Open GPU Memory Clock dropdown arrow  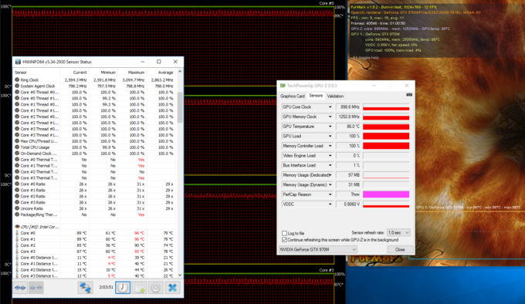coord(330,117)
